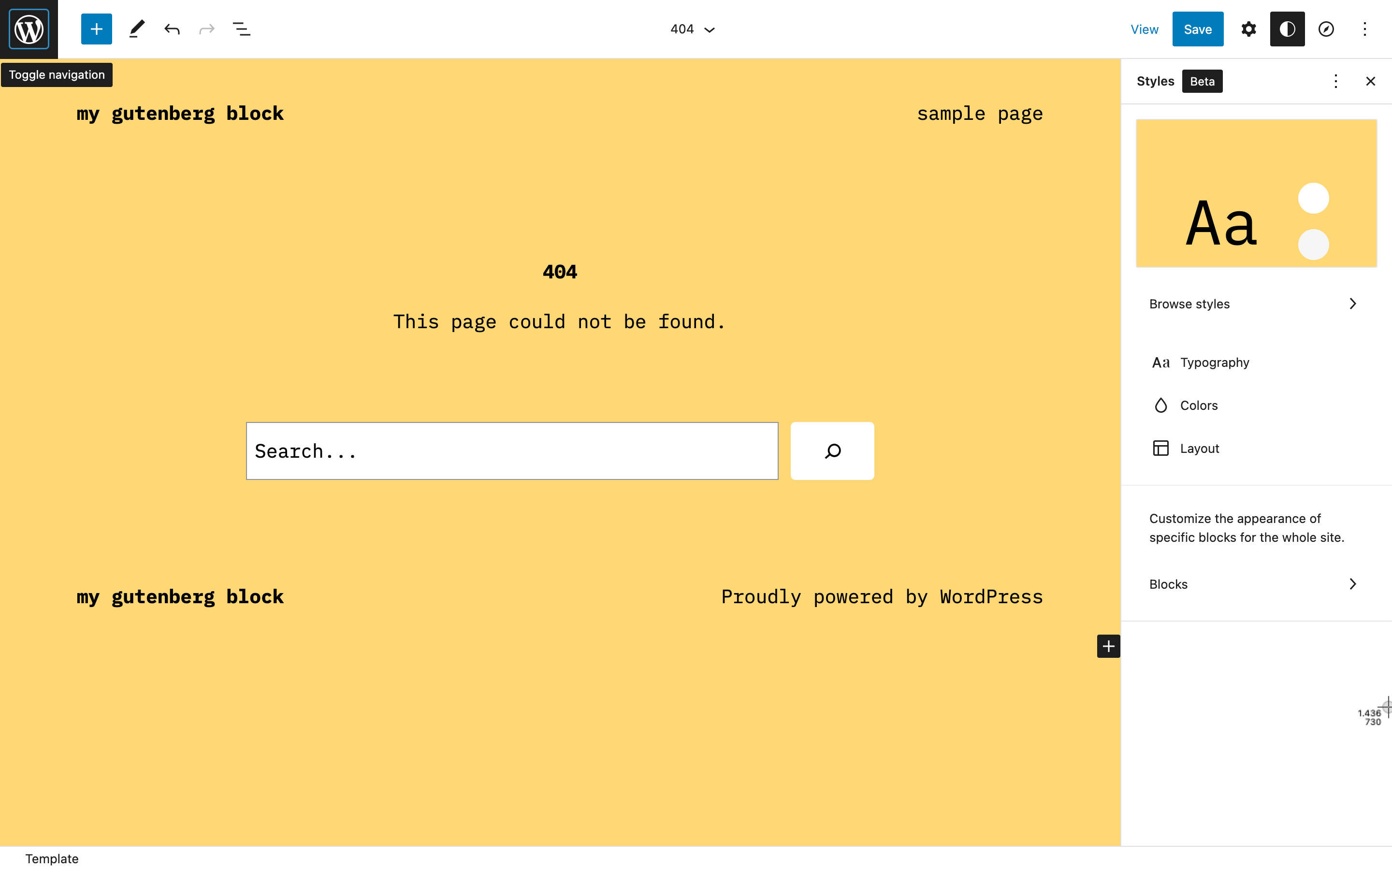The height and width of the screenshot is (870, 1392).
Task: Toggle the Style (contrast) switcher icon
Action: click(x=1287, y=29)
